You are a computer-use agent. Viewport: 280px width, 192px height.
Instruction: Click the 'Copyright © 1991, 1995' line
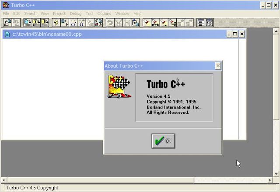[x=171, y=102]
